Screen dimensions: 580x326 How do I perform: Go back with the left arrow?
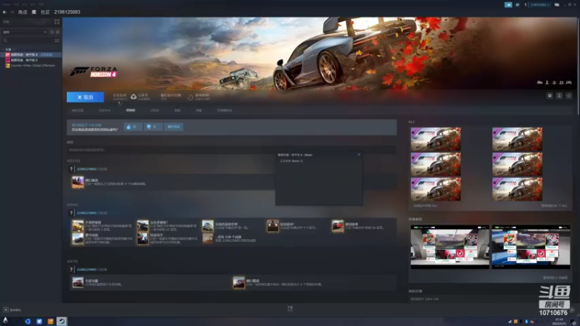pos(4,12)
